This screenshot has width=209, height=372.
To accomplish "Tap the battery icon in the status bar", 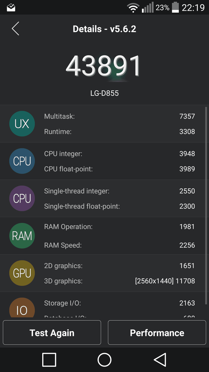I will (x=175, y=7).
